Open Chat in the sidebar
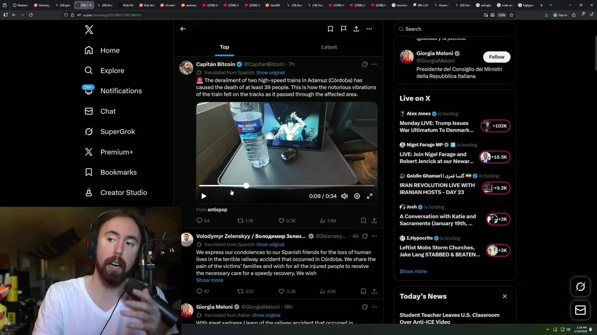This screenshot has width=597, height=335. tap(100, 111)
